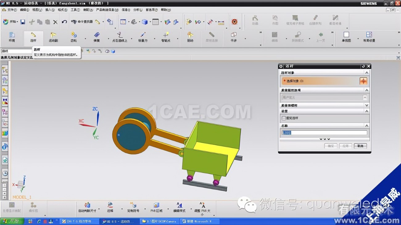Viewport: 401px width, 225px height.
Task: Click the Undo arrow icon
Action: point(64,22)
